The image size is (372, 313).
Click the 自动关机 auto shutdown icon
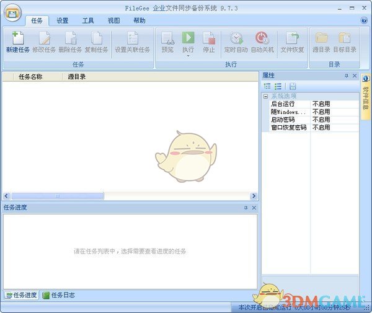coord(262,38)
